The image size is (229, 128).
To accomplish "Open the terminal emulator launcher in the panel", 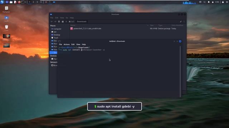I will coord(23,2).
